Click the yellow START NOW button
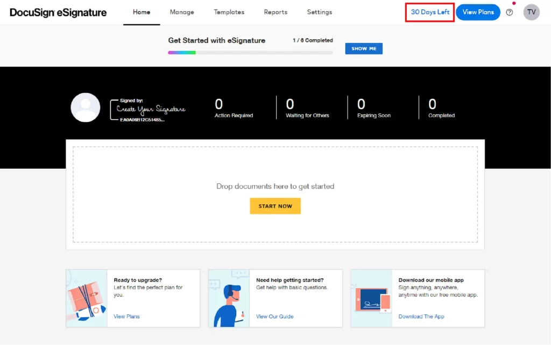 [x=275, y=206]
